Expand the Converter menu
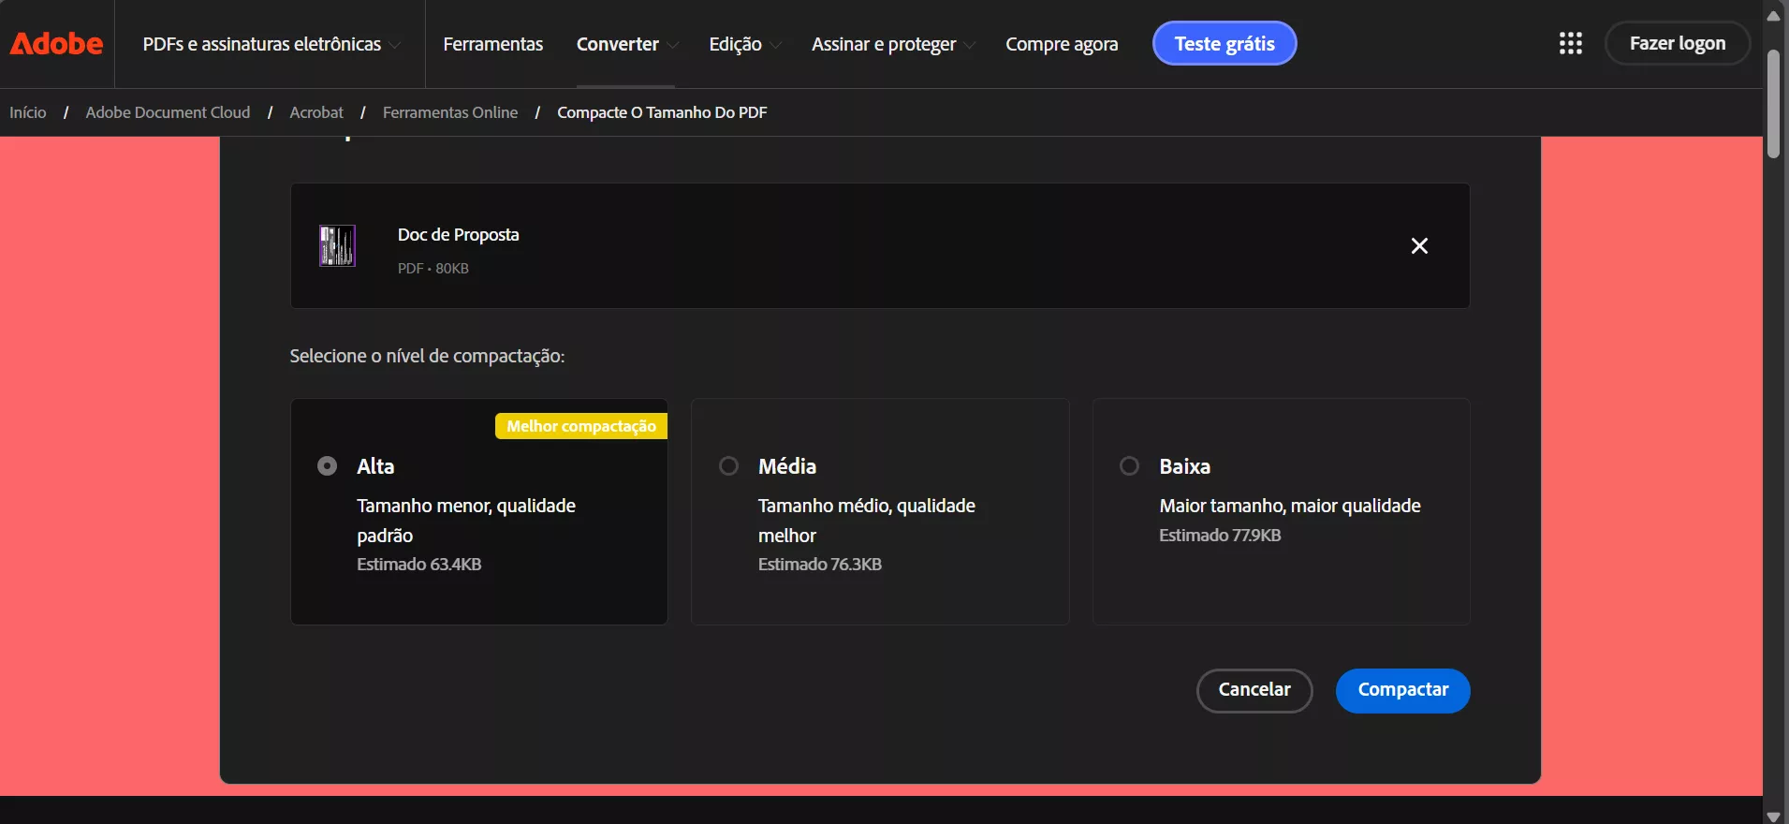Viewport: 1789px width, 824px height. (x=626, y=44)
